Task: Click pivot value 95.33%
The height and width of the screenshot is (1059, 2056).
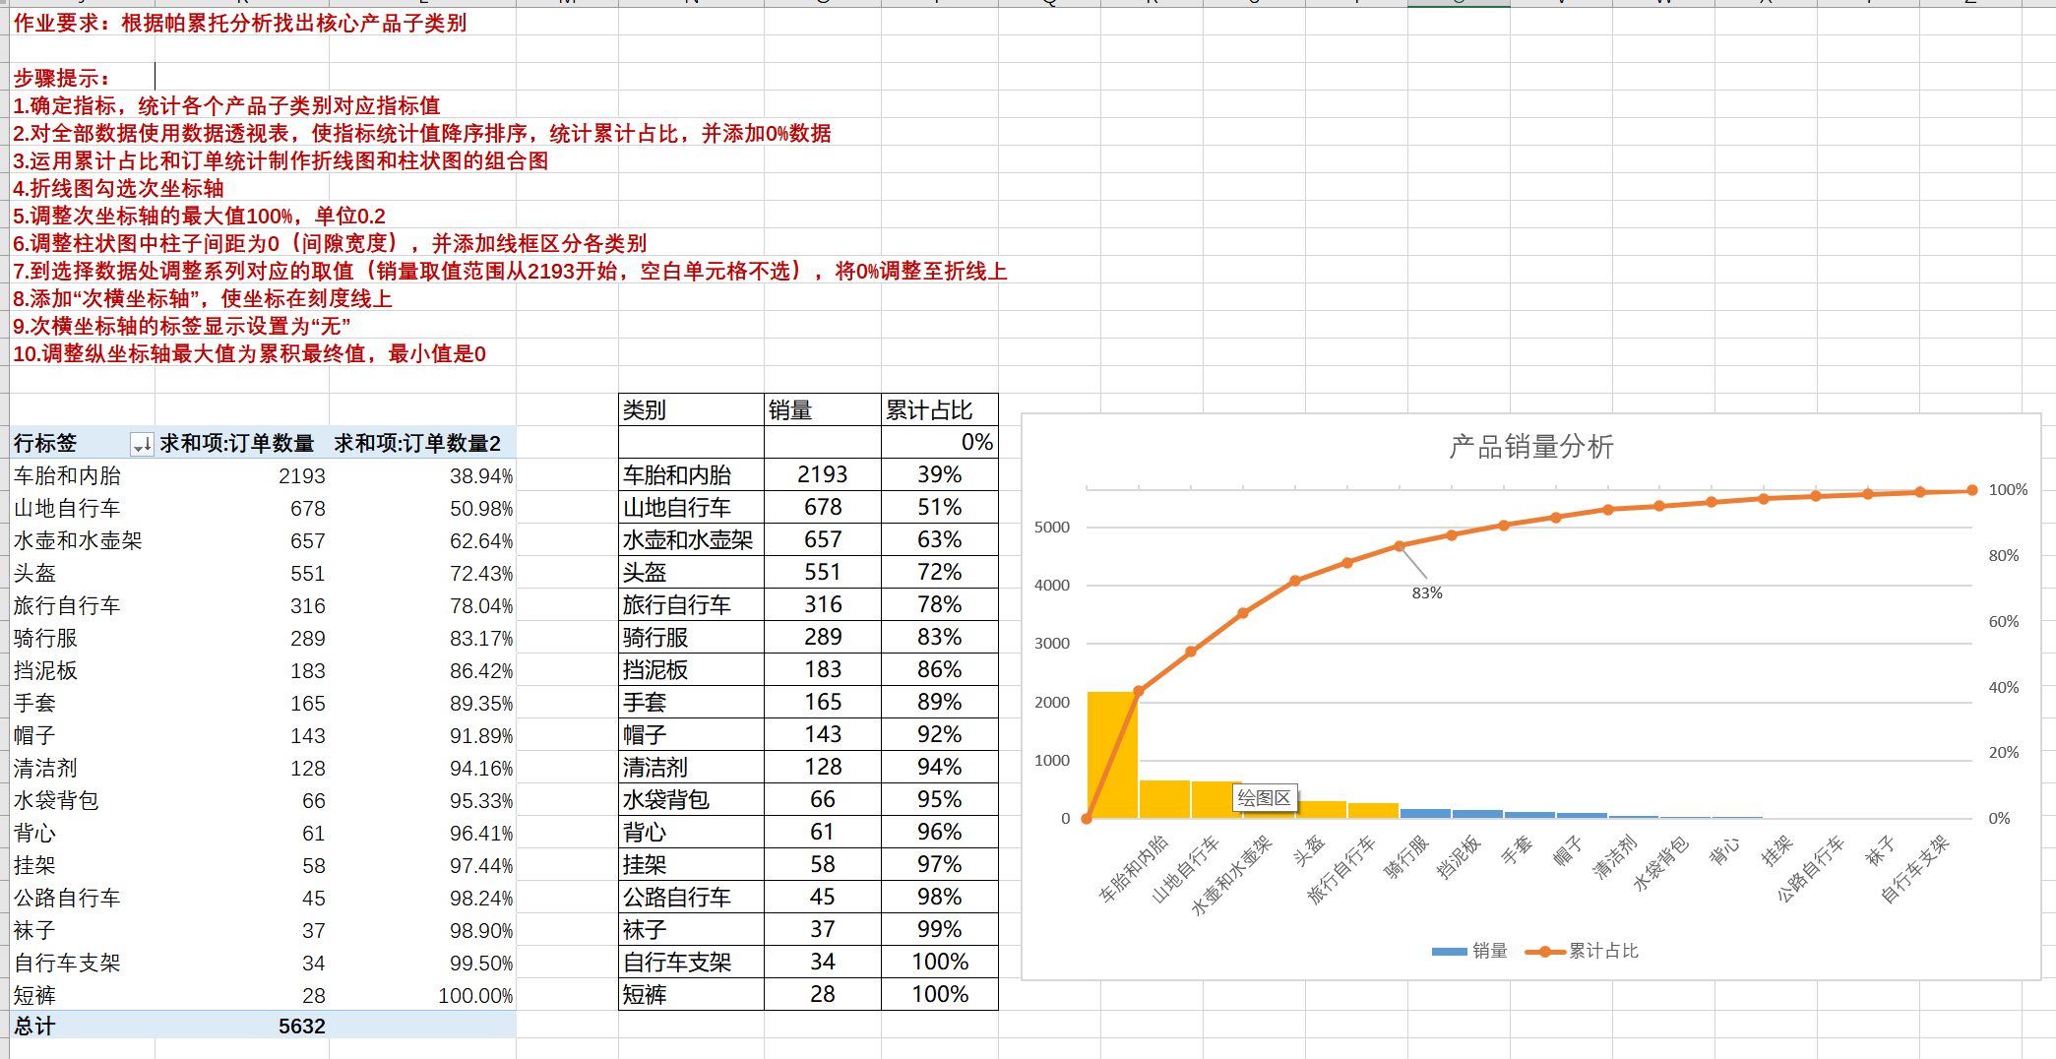Action: pyautogui.click(x=481, y=801)
